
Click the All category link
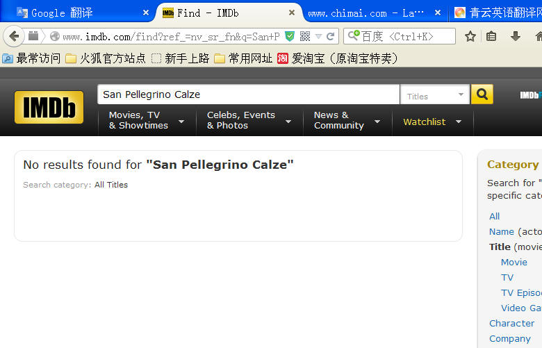(x=494, y=216)
